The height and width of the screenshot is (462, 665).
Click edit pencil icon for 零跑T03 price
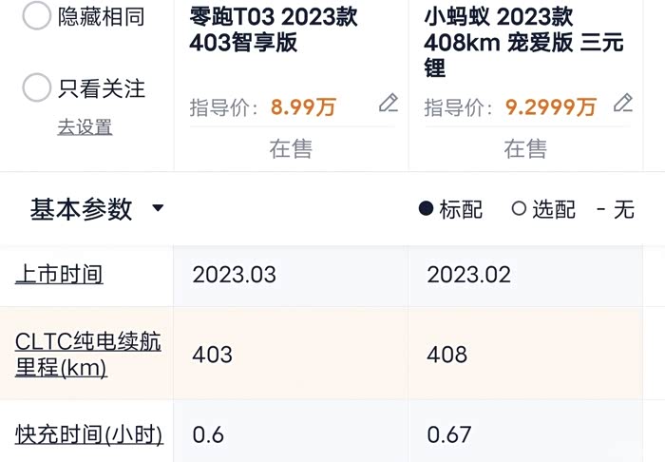pos(388,104)
